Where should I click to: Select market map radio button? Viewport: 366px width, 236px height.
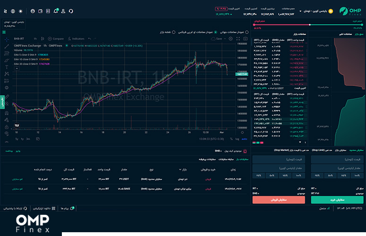(174, 32)
